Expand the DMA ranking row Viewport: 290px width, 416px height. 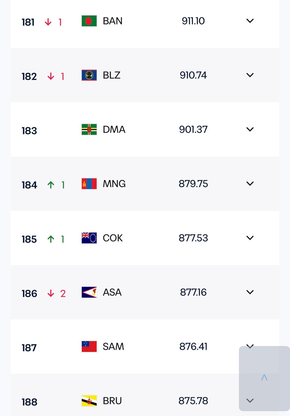coord(250,130)
